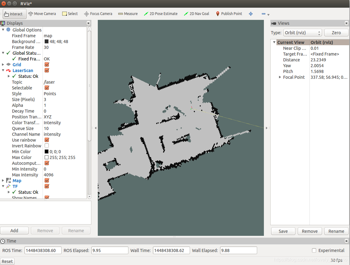Choose the 2D Nav Goal tool
The height and width of the screenshot is (265, 350).
point(196,14)
